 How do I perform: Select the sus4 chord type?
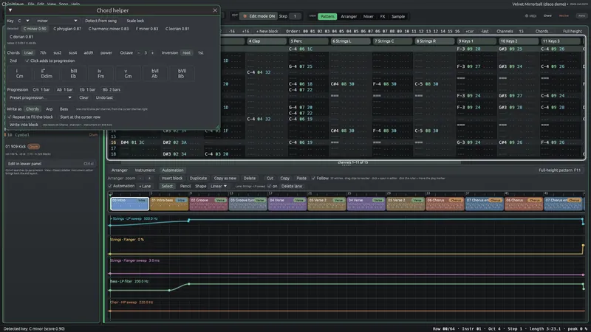(x=72, y=52)
